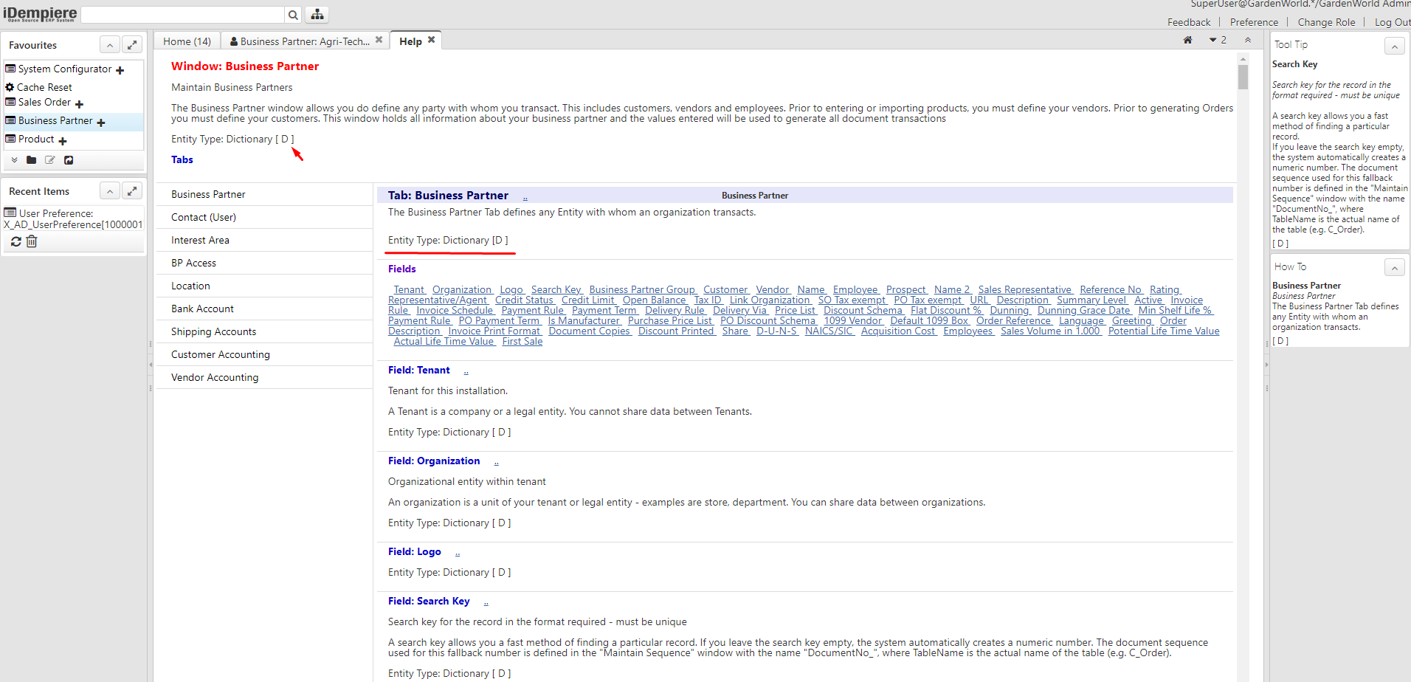Switch to the Home (14) tab
Screen dimensions: 1411x682
point(187,41)
